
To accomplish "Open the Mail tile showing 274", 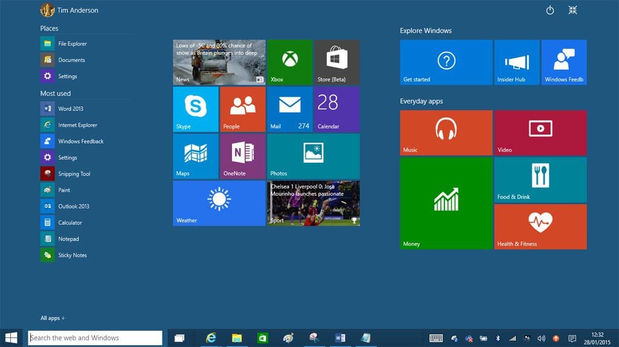I will click(290, 109).
